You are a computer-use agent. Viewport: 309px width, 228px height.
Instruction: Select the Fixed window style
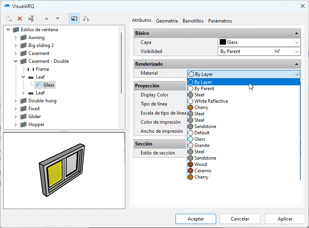(x=34, y=109)
